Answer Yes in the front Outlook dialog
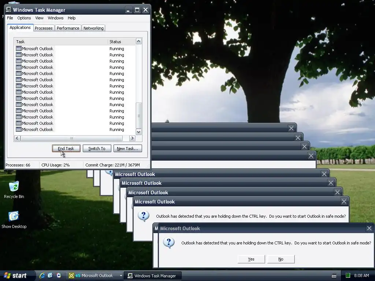The width and height of the screenshot is (375, 281). click(x=251, y=259)
